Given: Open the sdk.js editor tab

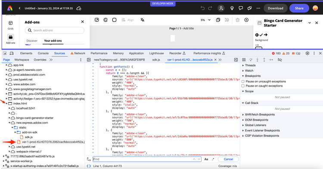Looking at the screenshot, I should point(156,60).
